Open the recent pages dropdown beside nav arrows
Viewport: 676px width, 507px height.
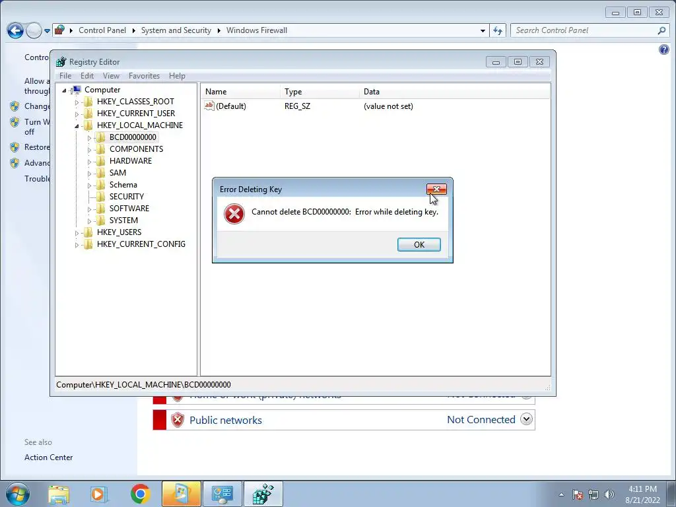coord(47,31)
